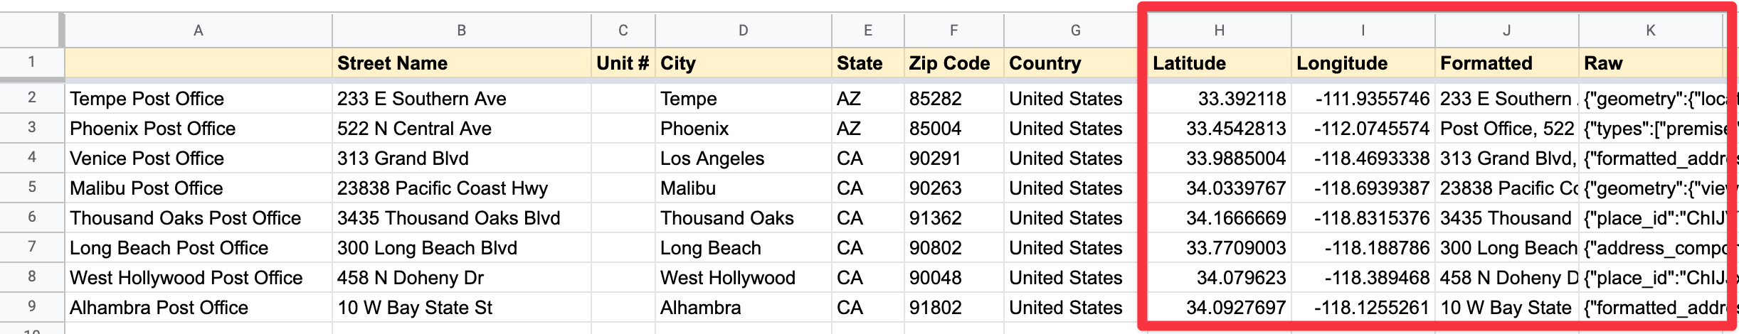
Task: Click the Tempe Post Office cell
Action: click(199, 99)
